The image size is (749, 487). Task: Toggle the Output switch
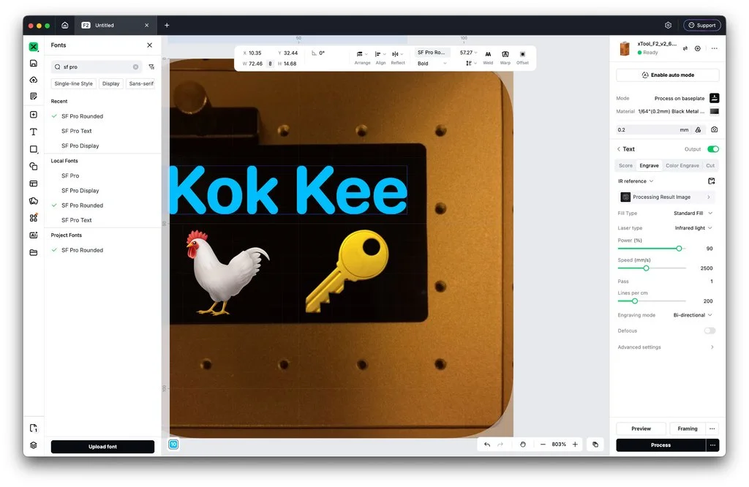713,149
